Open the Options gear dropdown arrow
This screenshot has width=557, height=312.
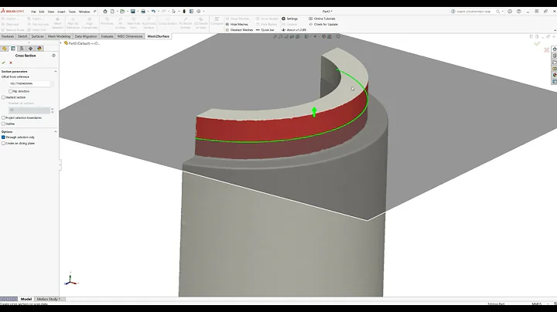(203, 12)
